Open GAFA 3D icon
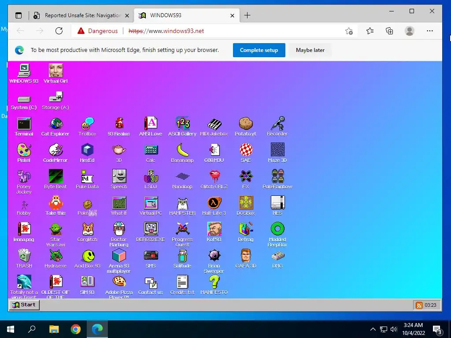 point(246,259)
